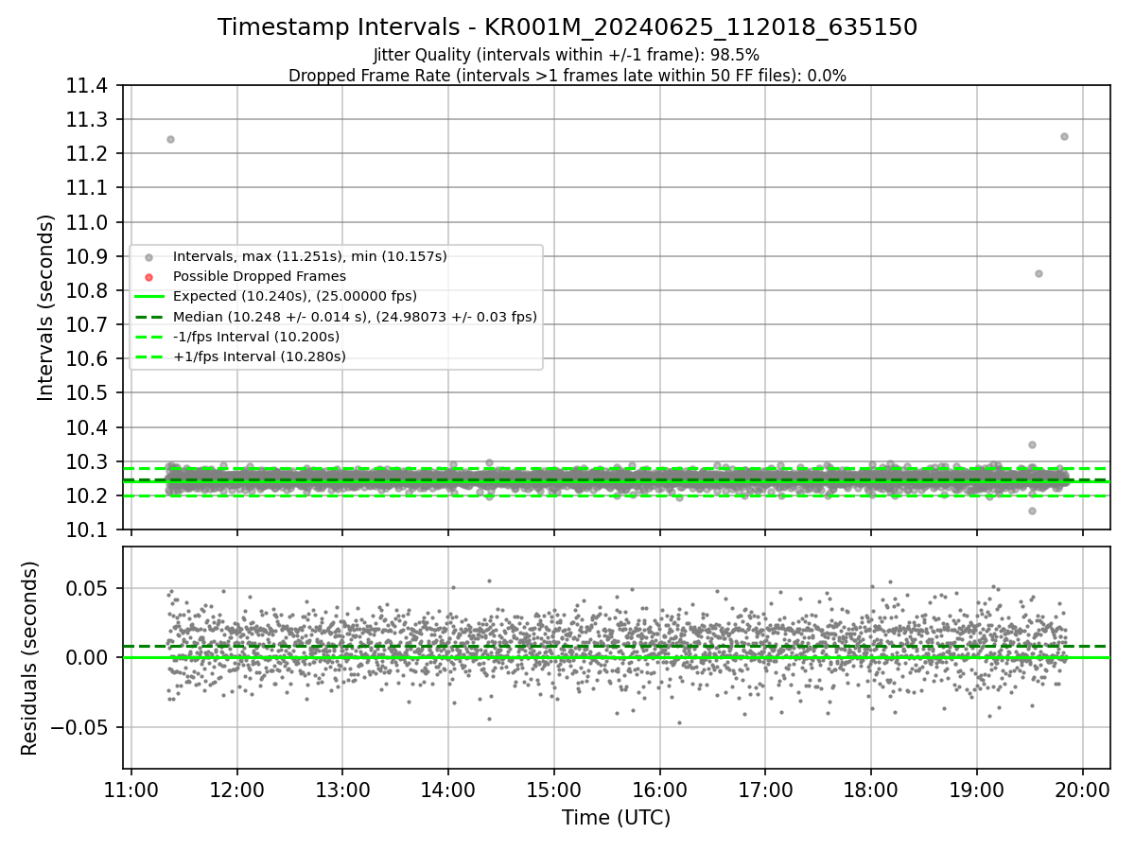Click the gray circle marker in the legend
Screen dimensions: 1135x851
[x=148, y=257]
